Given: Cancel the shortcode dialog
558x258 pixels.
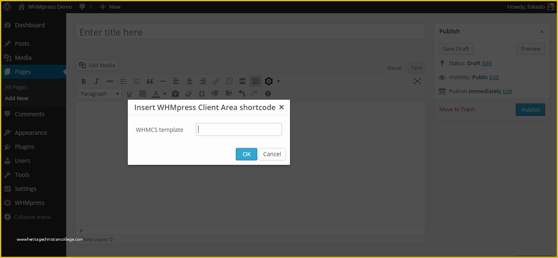Looking at the screenshot, I should (x=272, y=154).
